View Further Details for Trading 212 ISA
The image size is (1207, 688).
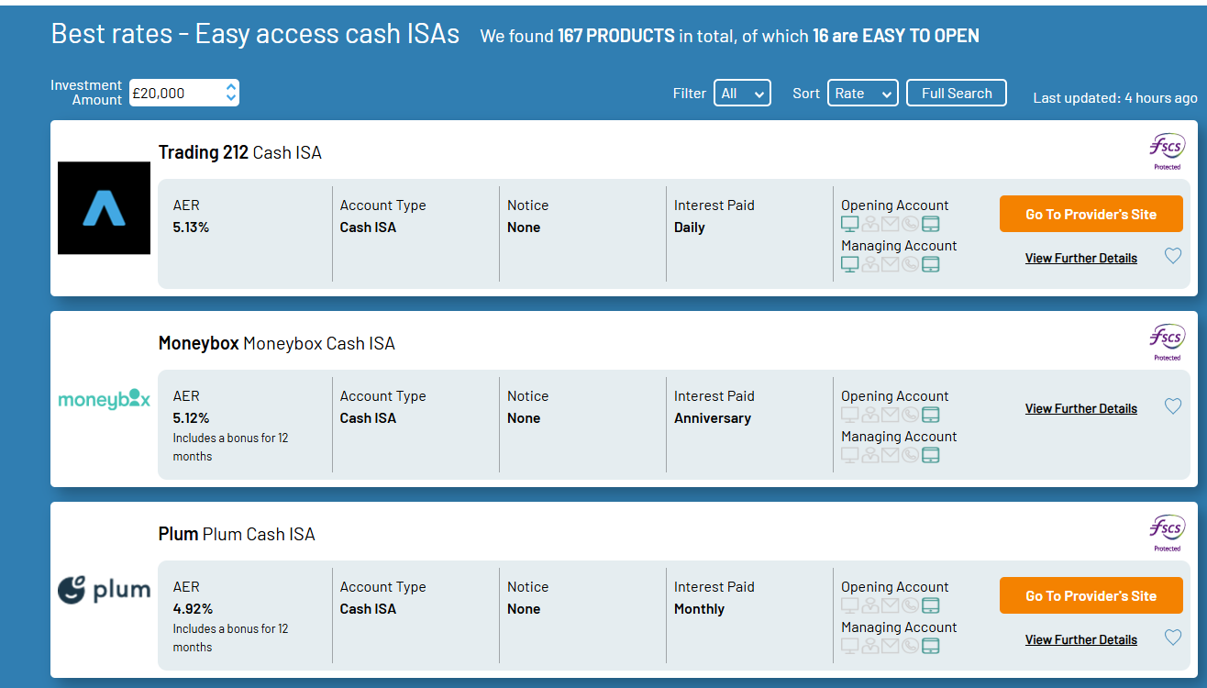[x=1081, y=259]
